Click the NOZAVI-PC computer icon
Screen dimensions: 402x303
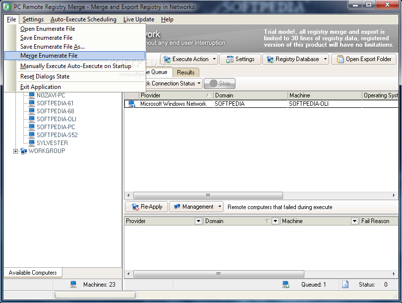coord(32,95)
